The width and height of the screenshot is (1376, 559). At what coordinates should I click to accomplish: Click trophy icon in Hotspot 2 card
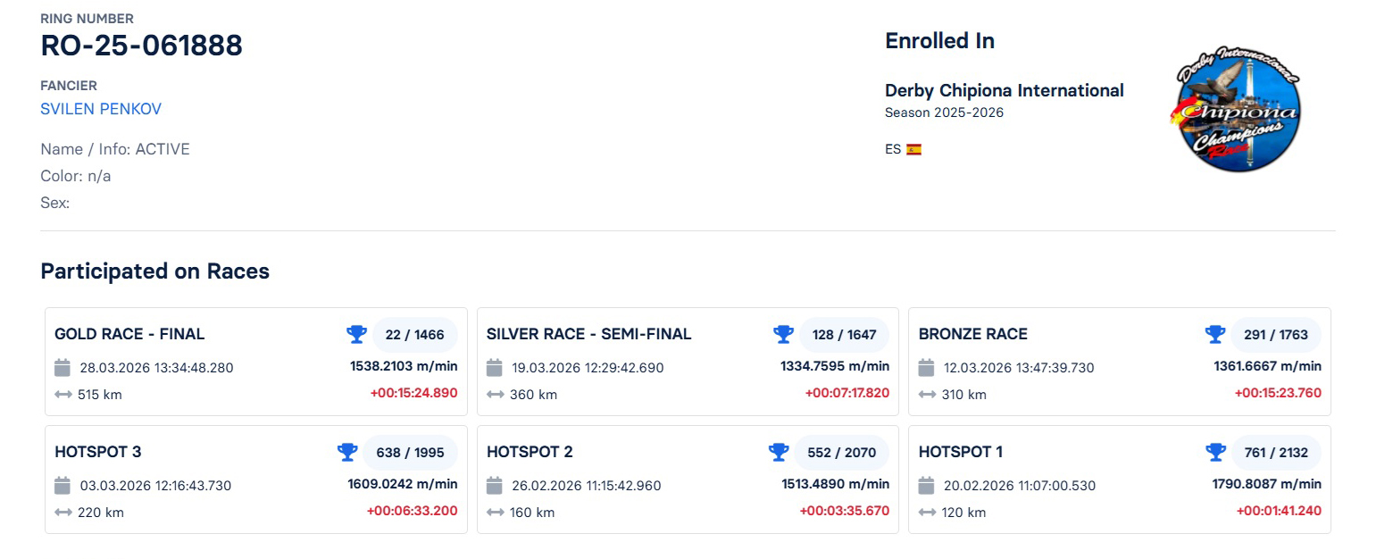pyautogui.click(x=779, y=452)
